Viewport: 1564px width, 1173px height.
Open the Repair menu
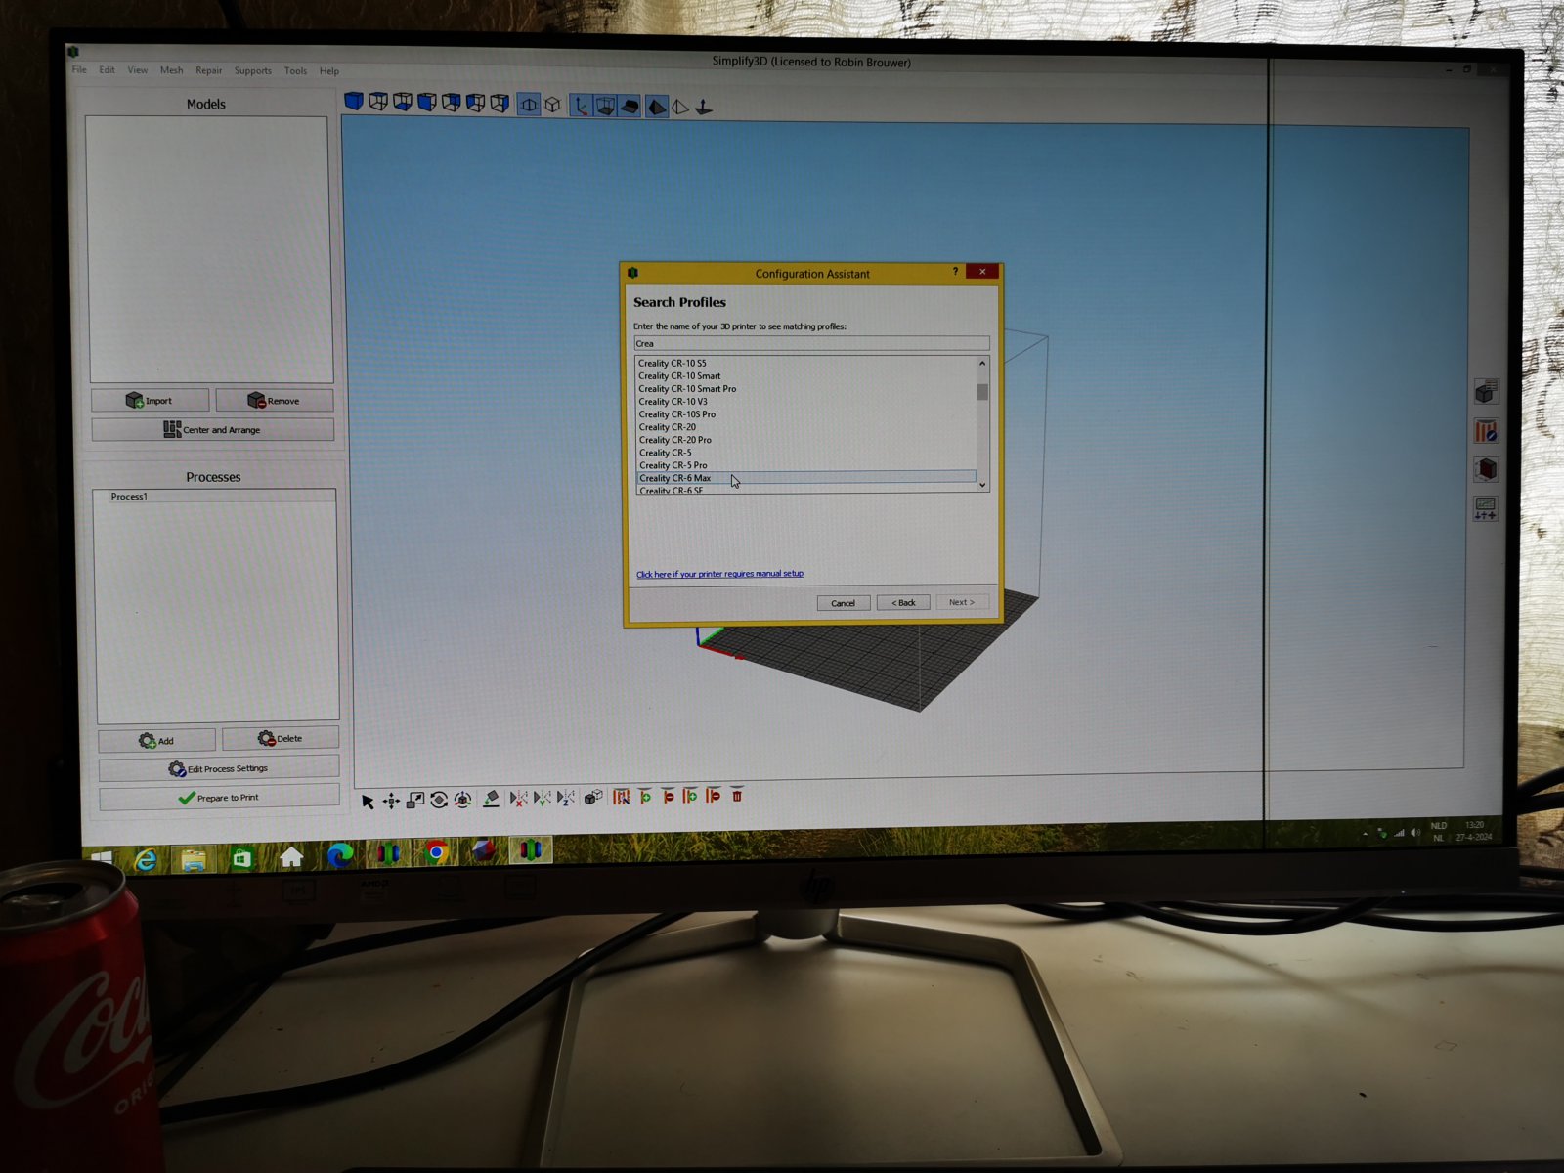tap(208, 70)
